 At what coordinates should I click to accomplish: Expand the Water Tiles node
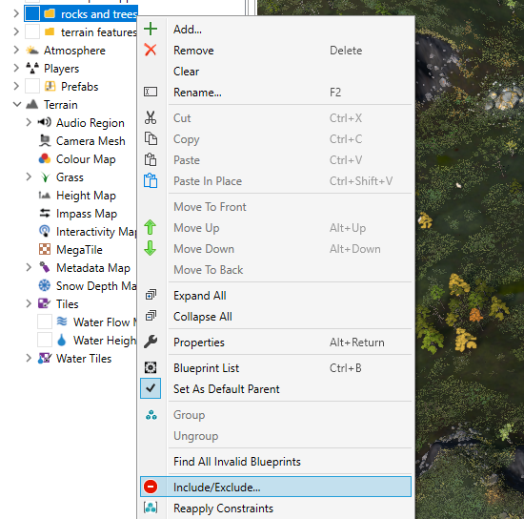[29, 358]
